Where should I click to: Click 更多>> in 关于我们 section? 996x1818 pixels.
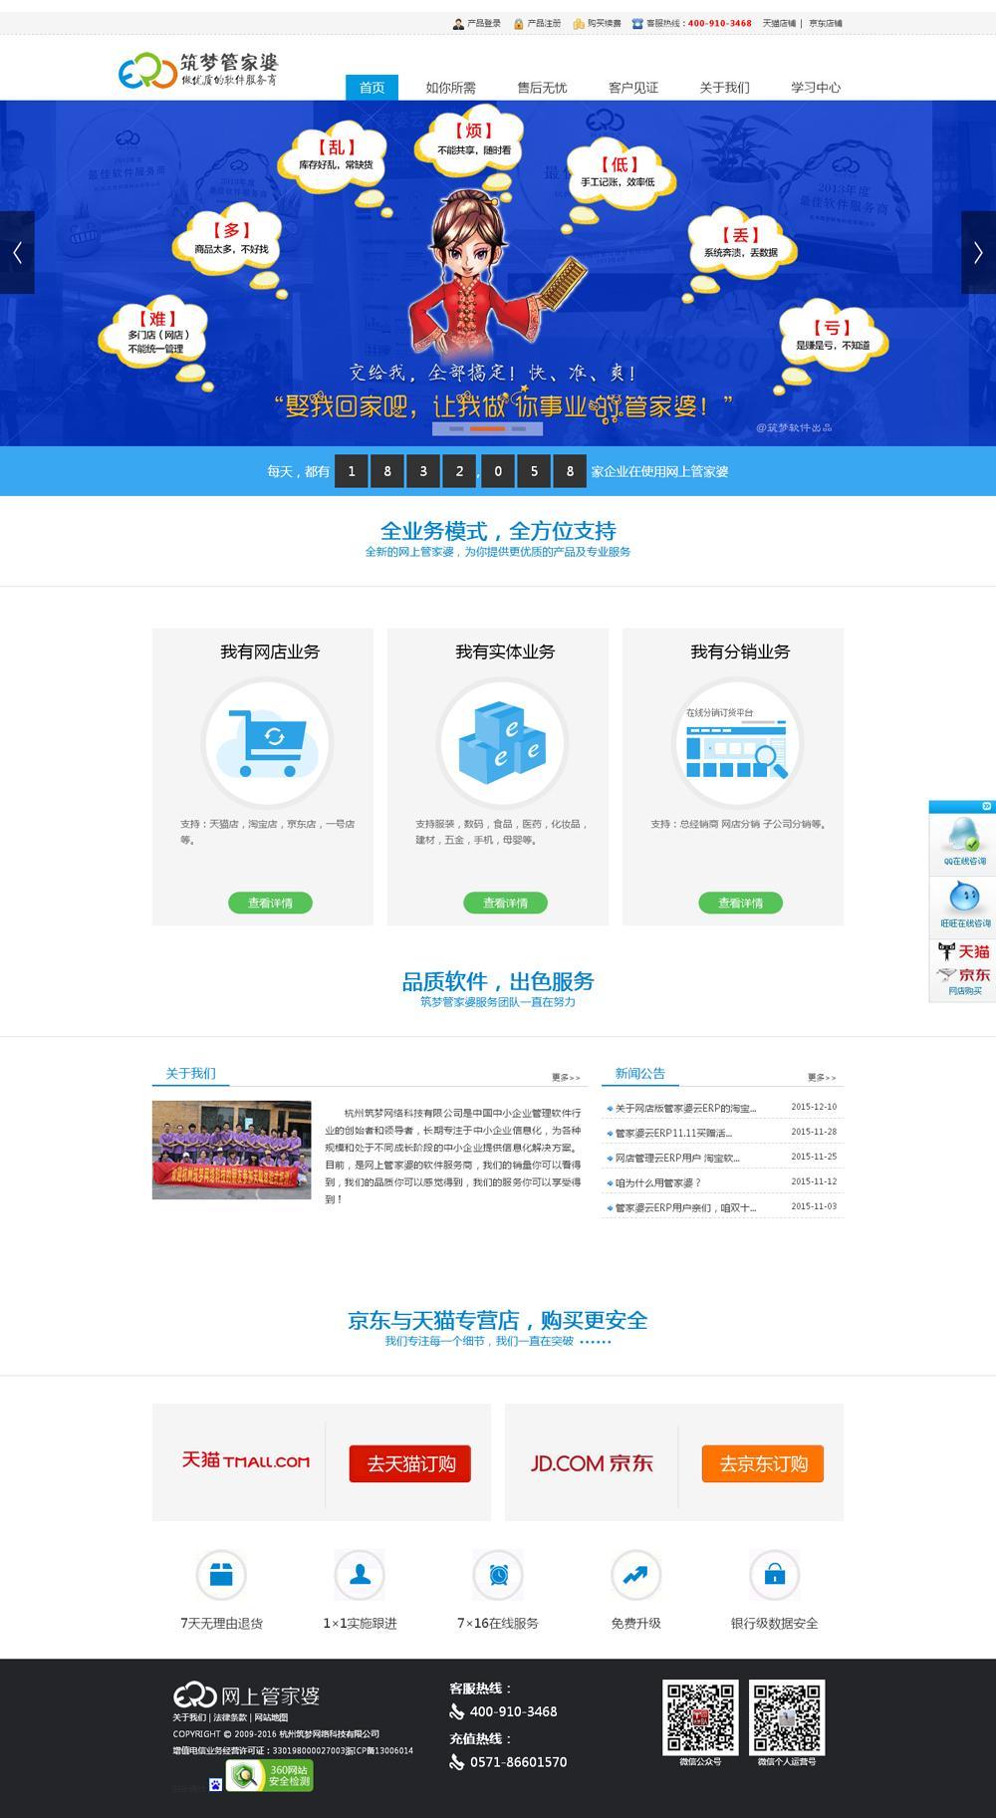click(566, 1077)
